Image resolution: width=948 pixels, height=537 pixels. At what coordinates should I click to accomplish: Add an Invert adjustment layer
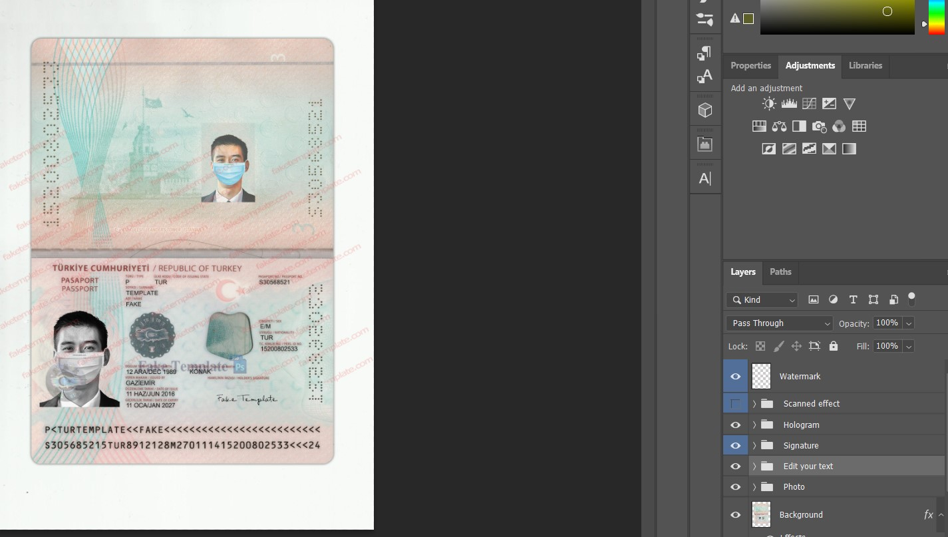[769, 148]
